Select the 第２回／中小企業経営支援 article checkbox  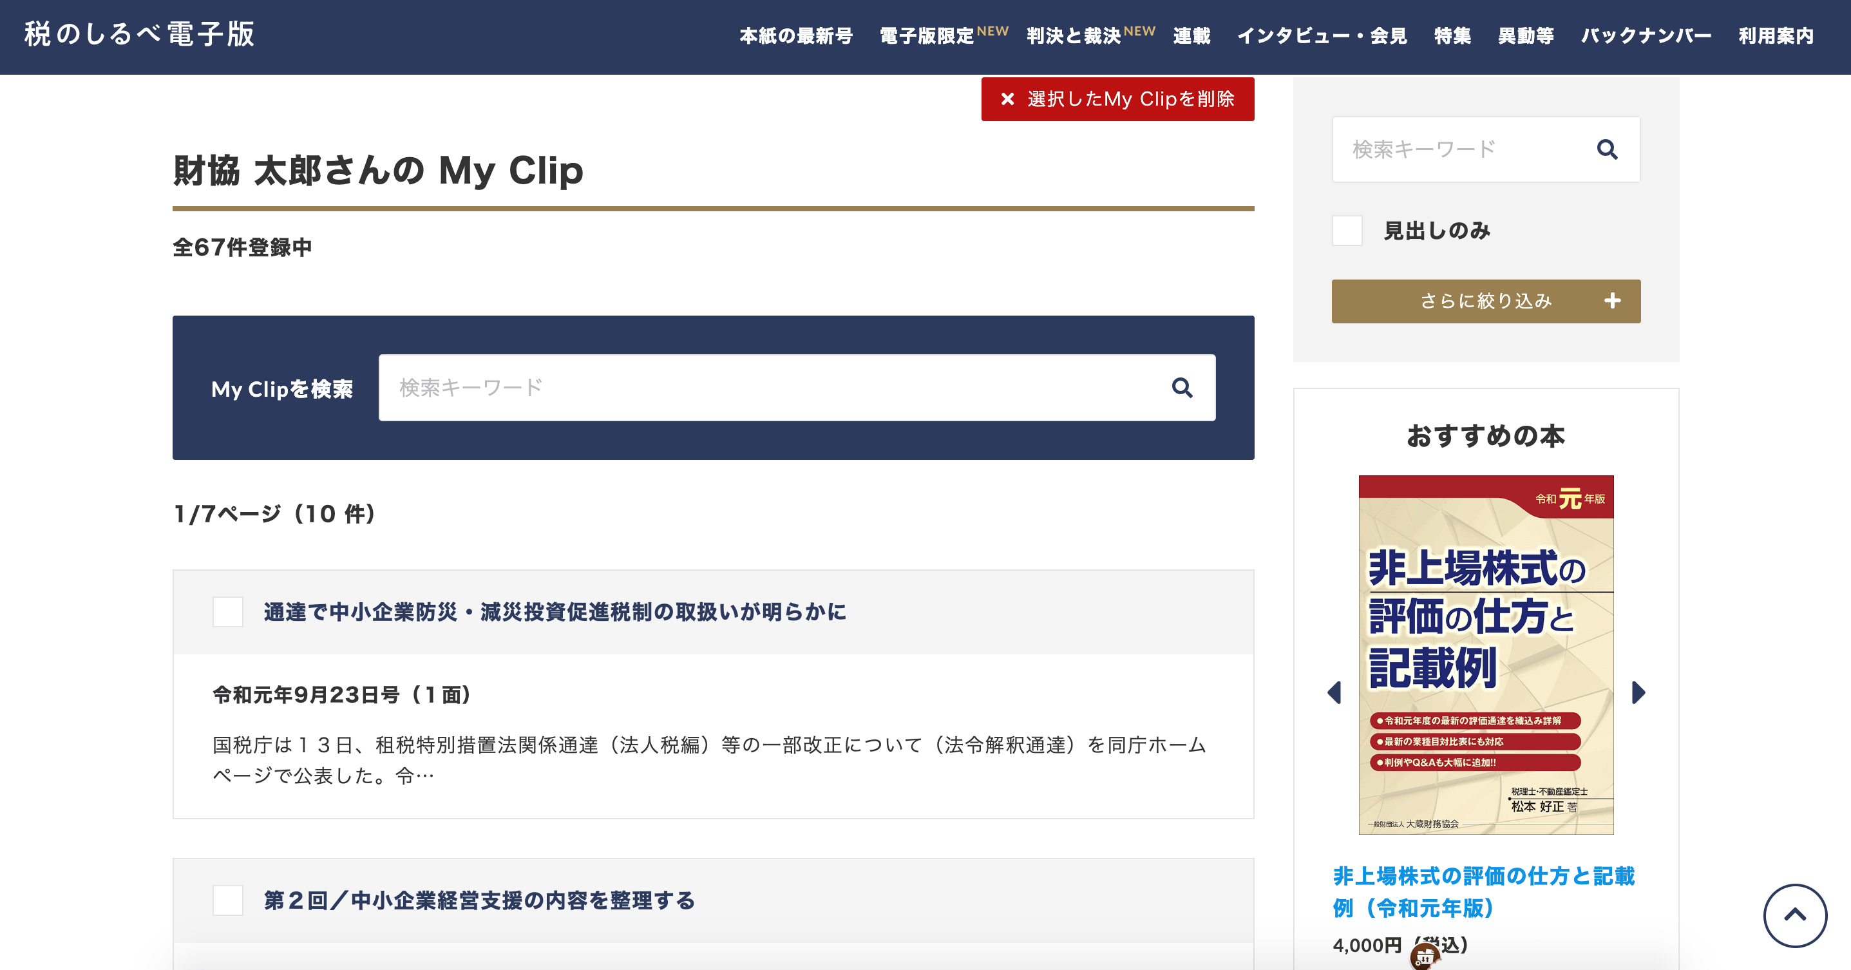(x=228, y=900)
